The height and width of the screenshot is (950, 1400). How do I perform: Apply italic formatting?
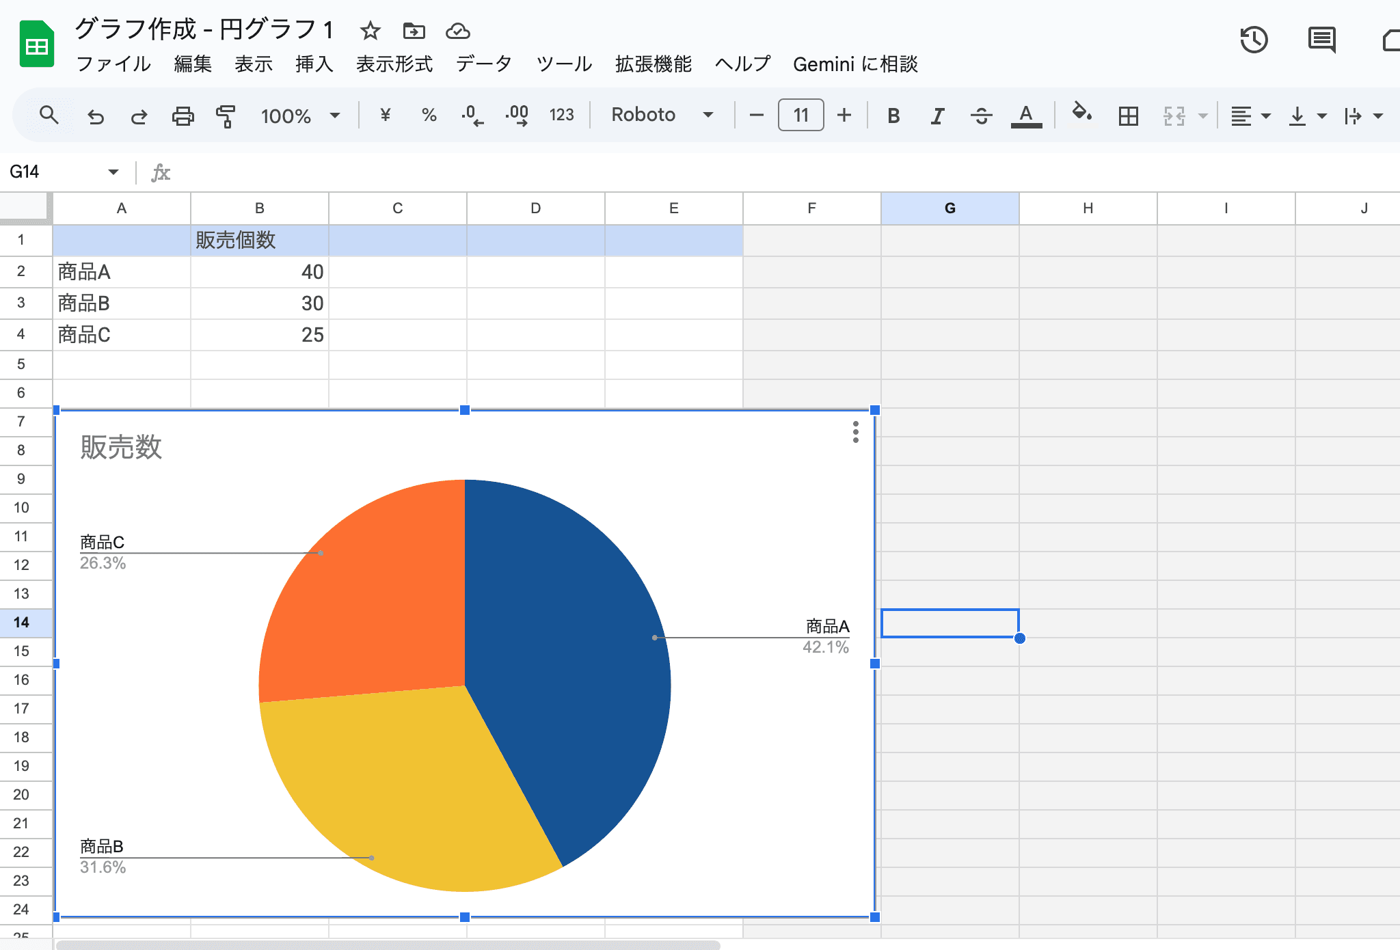coord(937,116)
